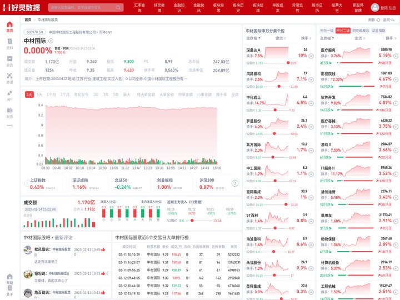Switch to 申万二级 classification tab
Image resolution: width=400 pixels, height=300 pixels.
pyautogui.click(x=343, y=31)
